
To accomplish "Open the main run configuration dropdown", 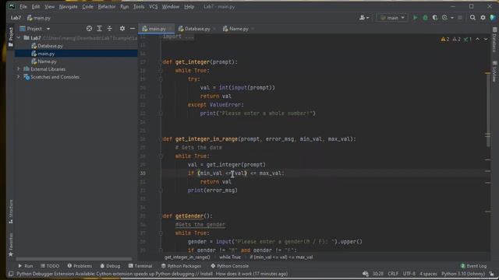I will [392, 18].
